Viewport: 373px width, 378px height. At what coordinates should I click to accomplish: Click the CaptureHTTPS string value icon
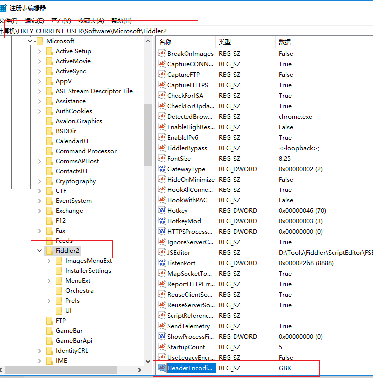pos(162,85)
